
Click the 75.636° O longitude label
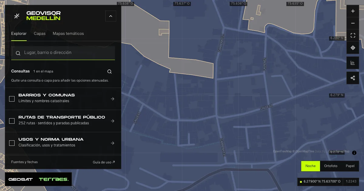click(238, 4)
